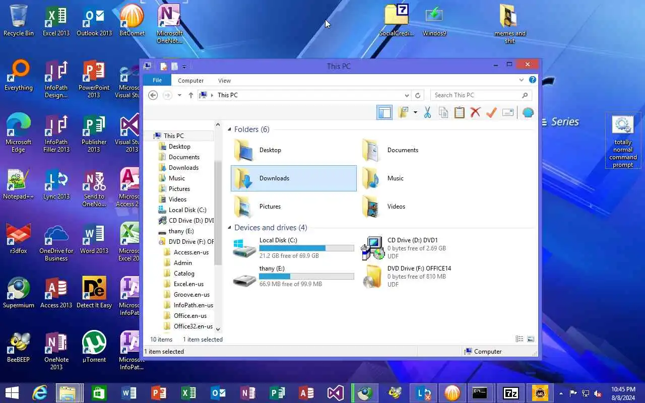The height and width of the screenshot is (403, 645).
Task: Click the Rename icon in toolbar
Action: click(508, 113)
